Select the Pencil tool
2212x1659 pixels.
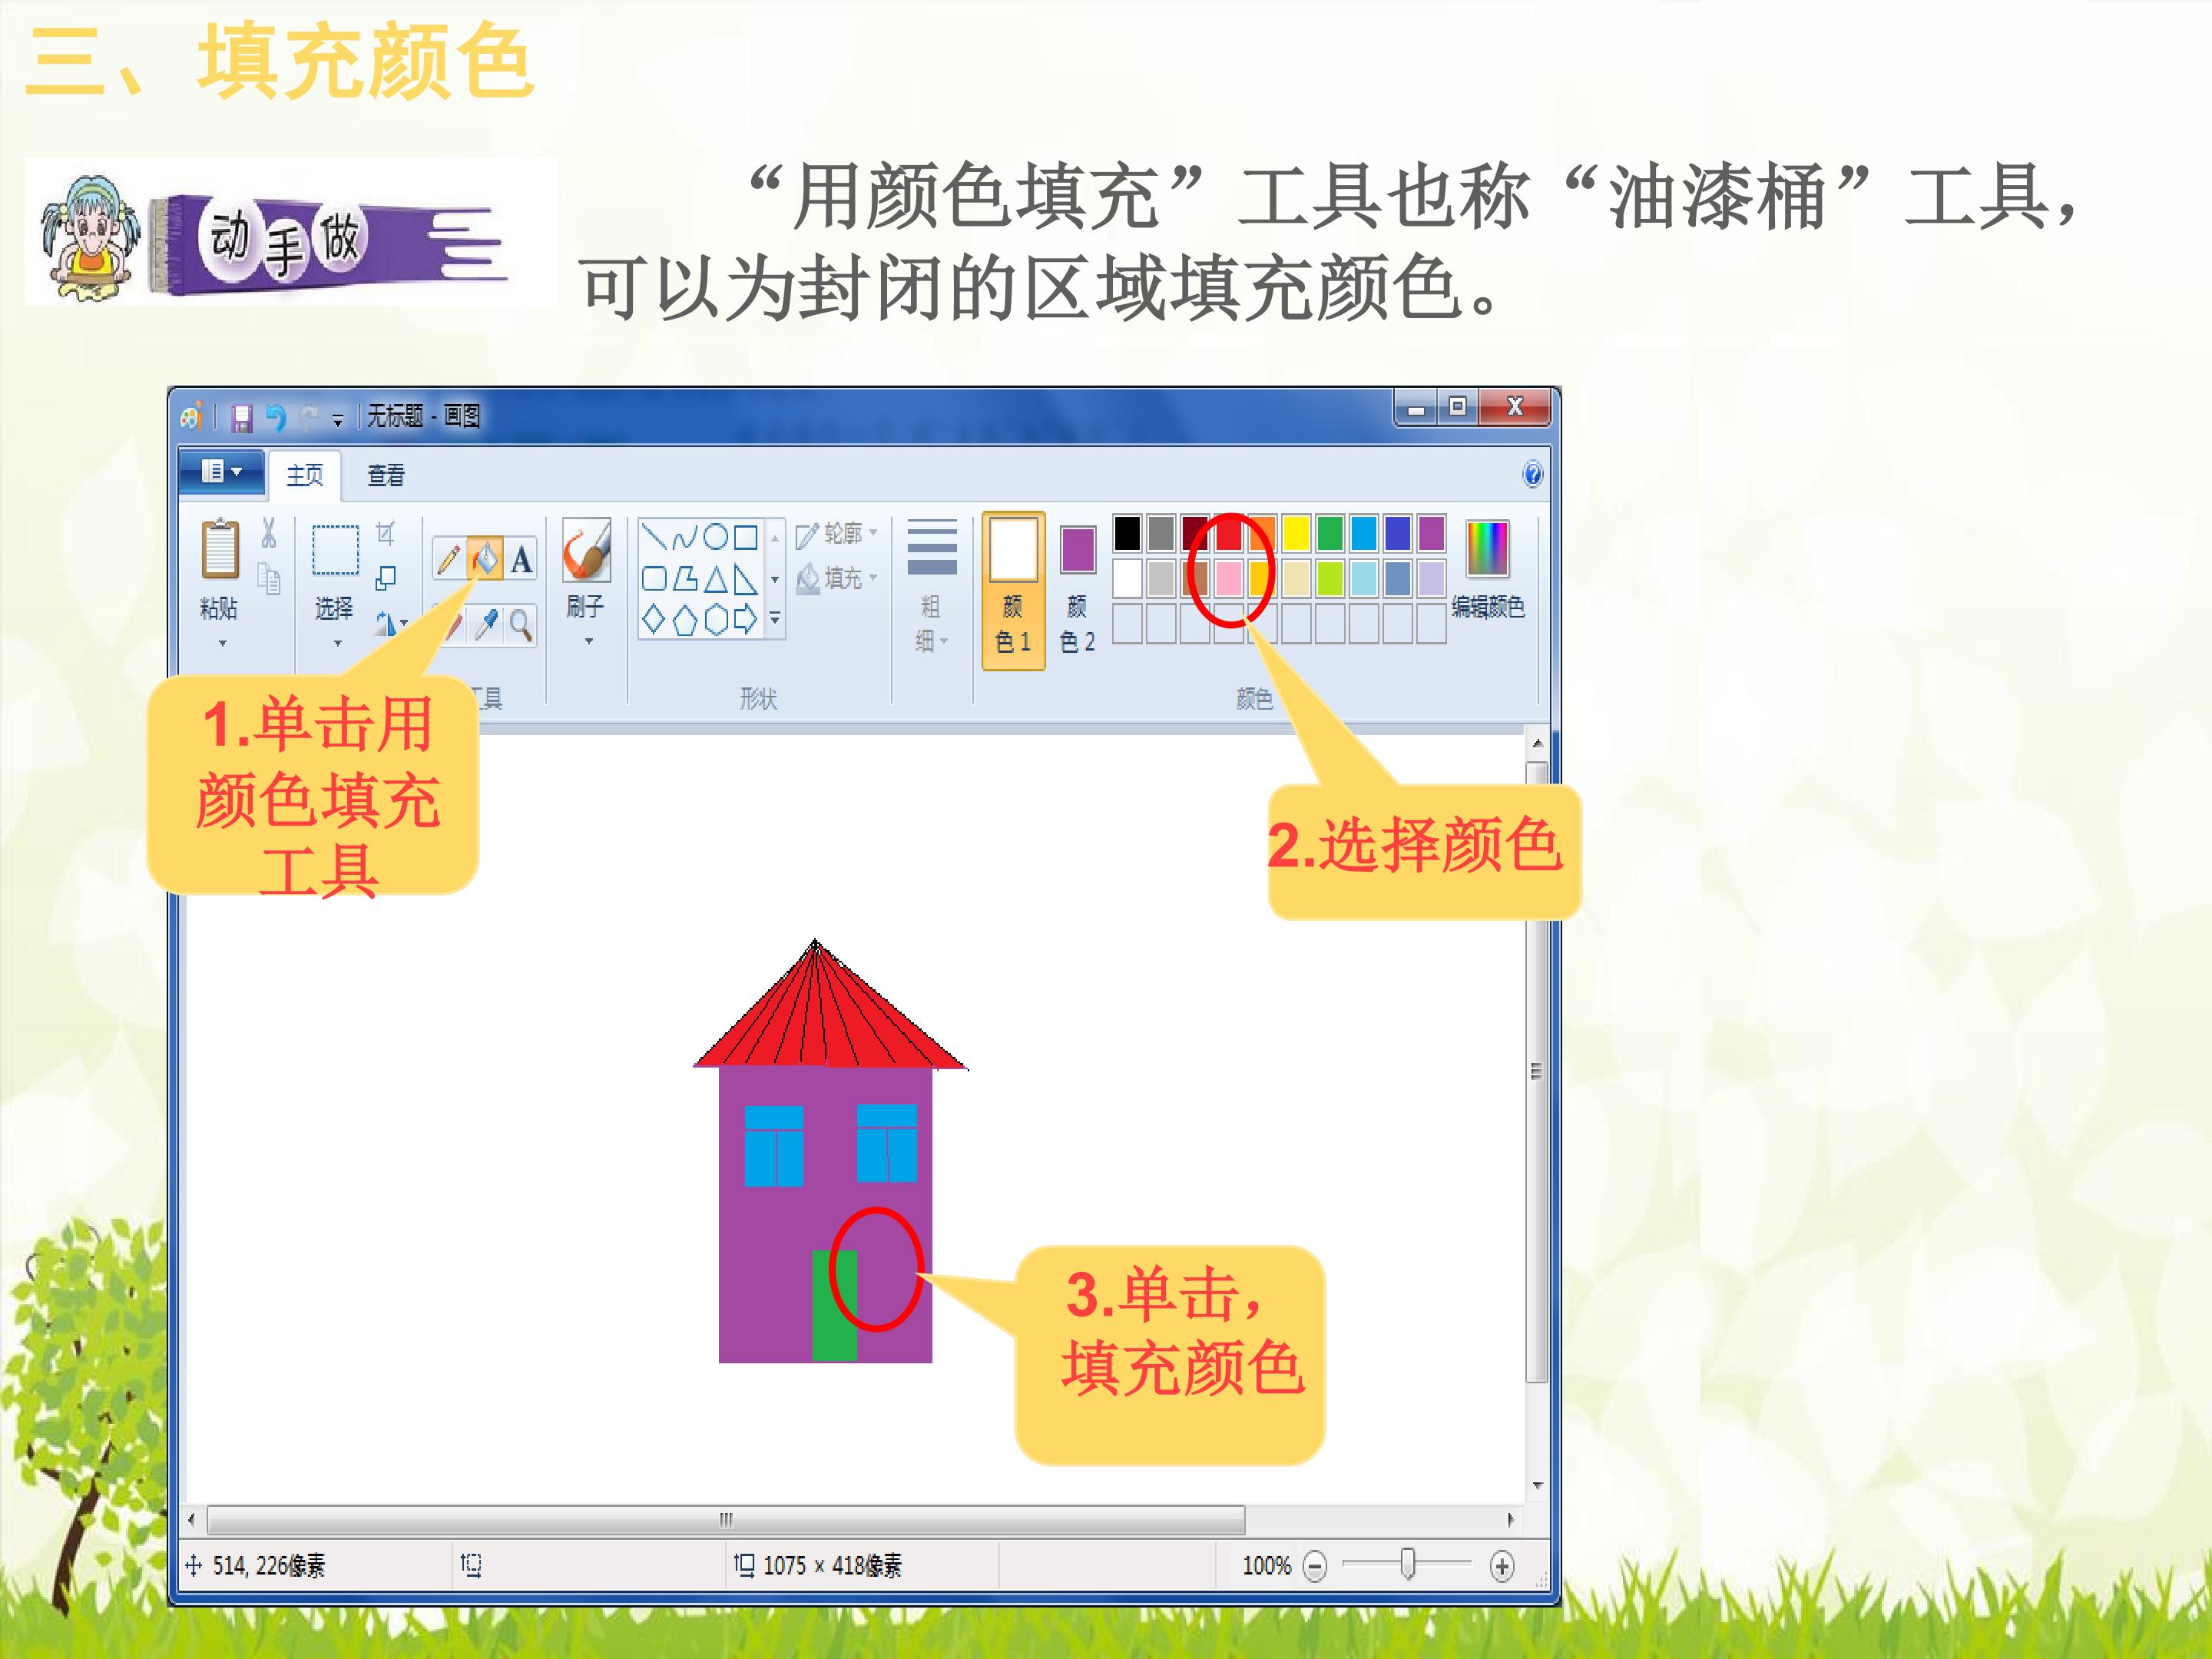coord(449,559)
